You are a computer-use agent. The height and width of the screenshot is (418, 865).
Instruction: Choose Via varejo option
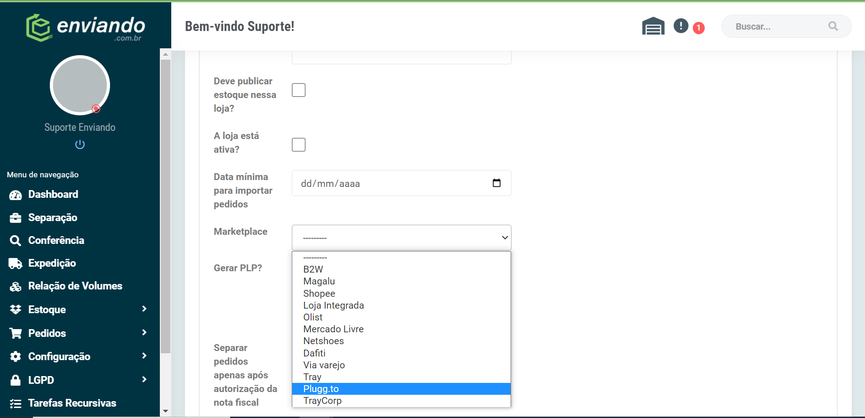click(401, 365)
